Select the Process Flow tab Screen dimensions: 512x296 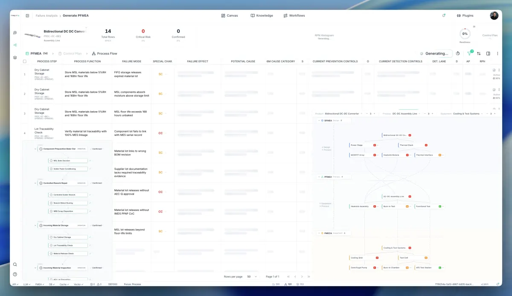click(105, 54)
